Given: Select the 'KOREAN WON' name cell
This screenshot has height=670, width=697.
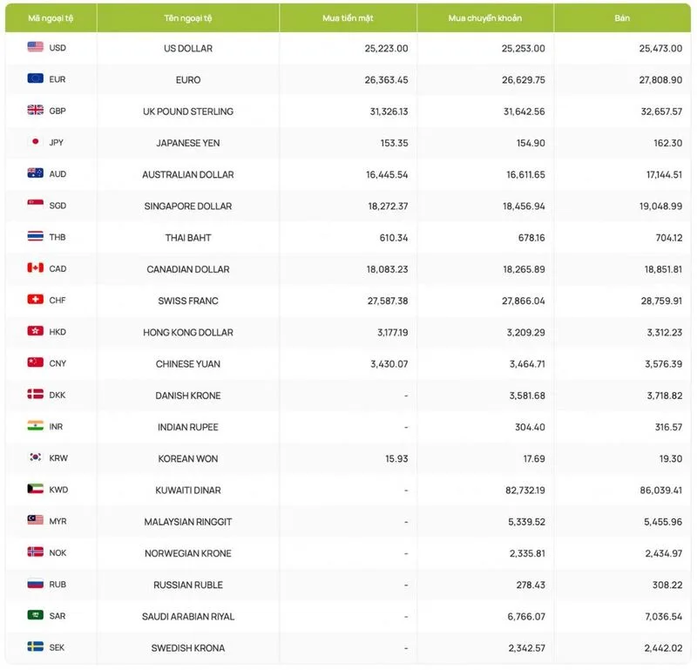Looking at the screenshot, I should (188, 459).
